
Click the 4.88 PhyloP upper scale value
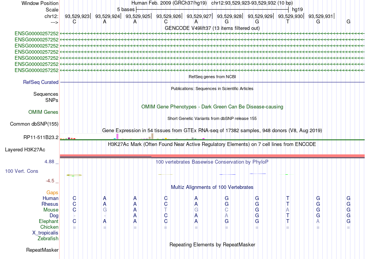click(x=49, y=162)
